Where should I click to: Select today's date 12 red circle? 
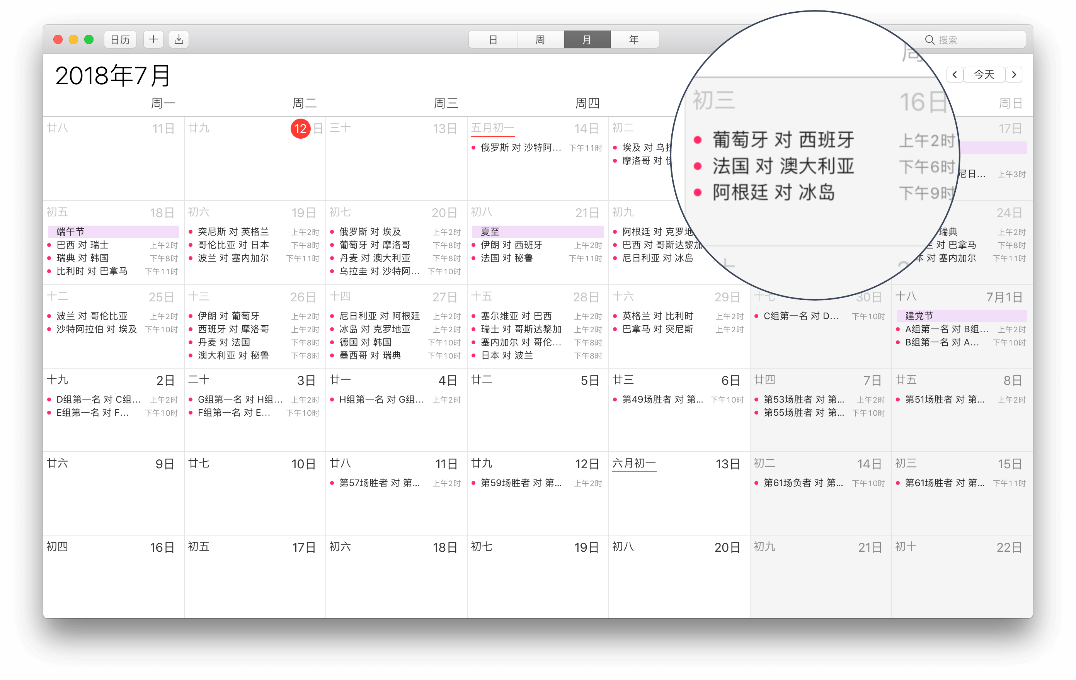click(300, 129)
